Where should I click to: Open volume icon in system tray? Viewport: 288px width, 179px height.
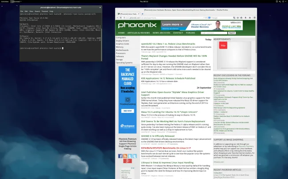(x=280, y=1)
